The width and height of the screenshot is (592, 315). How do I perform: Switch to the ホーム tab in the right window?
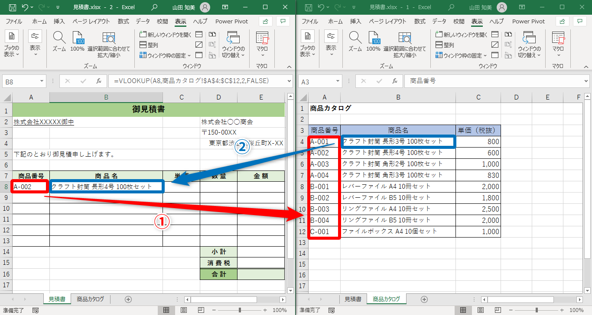click(335, 21)
